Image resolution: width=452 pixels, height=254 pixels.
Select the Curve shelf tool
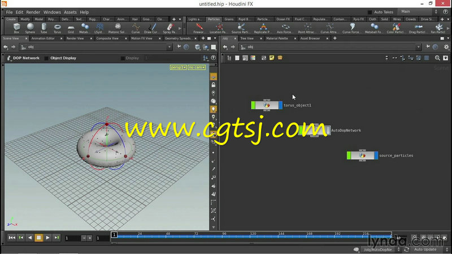tap(136, 28)
